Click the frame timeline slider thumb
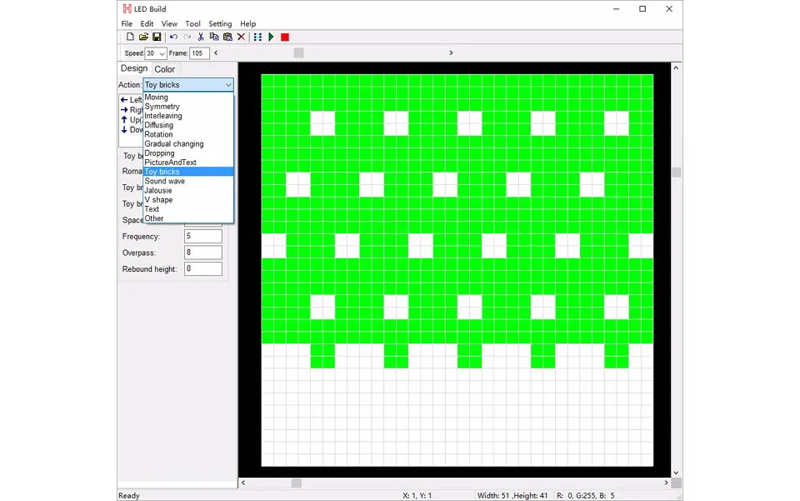800x501 pixels. pyautogui.click(x=298, y=53)
